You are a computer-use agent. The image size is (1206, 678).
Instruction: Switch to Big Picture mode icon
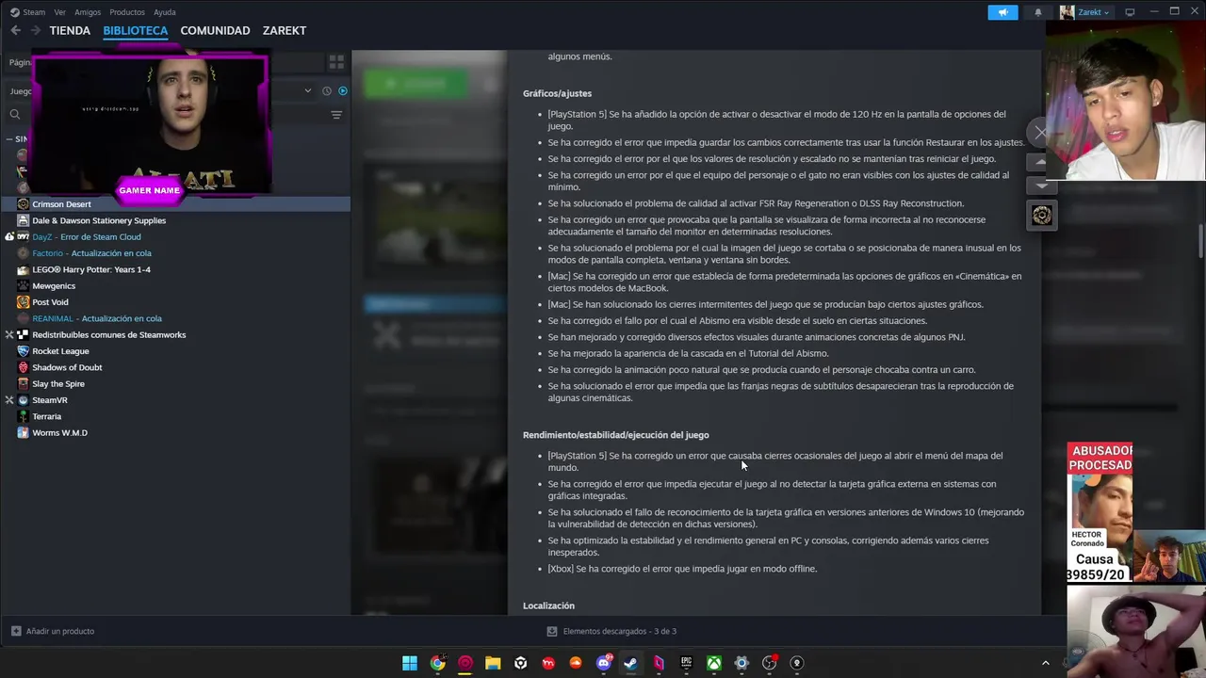click(x=1130, y=12)
